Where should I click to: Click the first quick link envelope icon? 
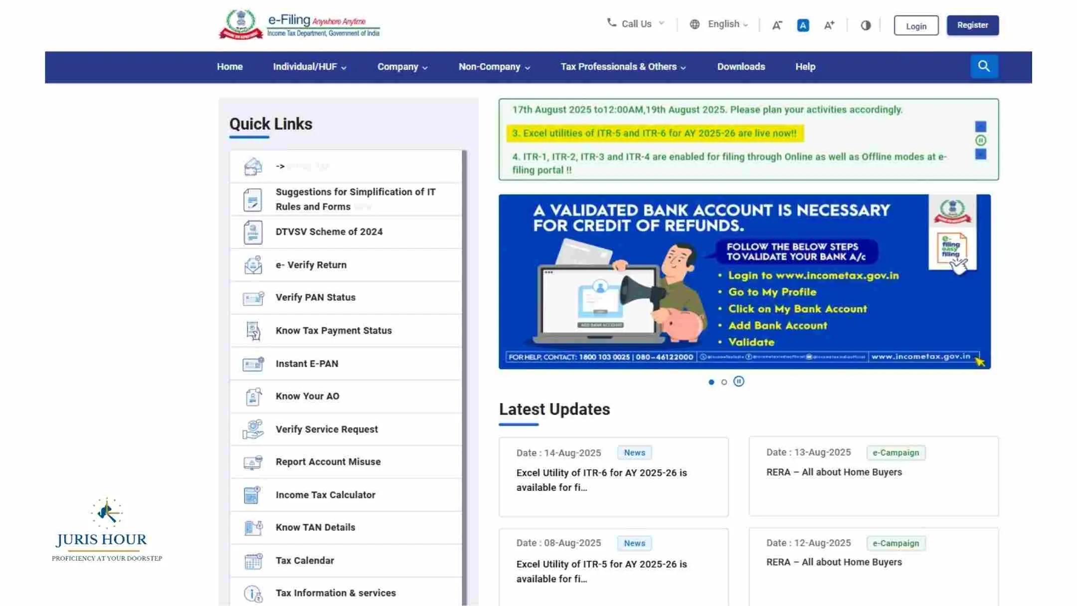tap(253, 167)
